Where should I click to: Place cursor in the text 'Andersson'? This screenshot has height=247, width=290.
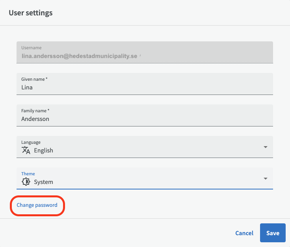point(35,119)
